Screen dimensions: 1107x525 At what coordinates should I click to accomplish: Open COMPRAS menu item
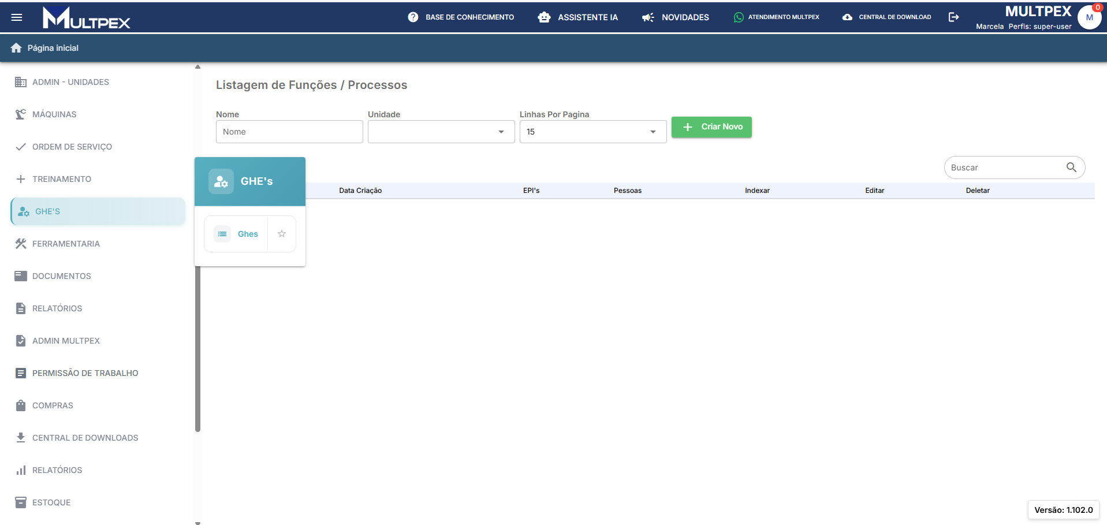(x=98, y=405)
